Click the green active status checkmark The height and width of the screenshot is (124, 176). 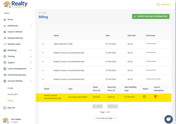[144, 97]
